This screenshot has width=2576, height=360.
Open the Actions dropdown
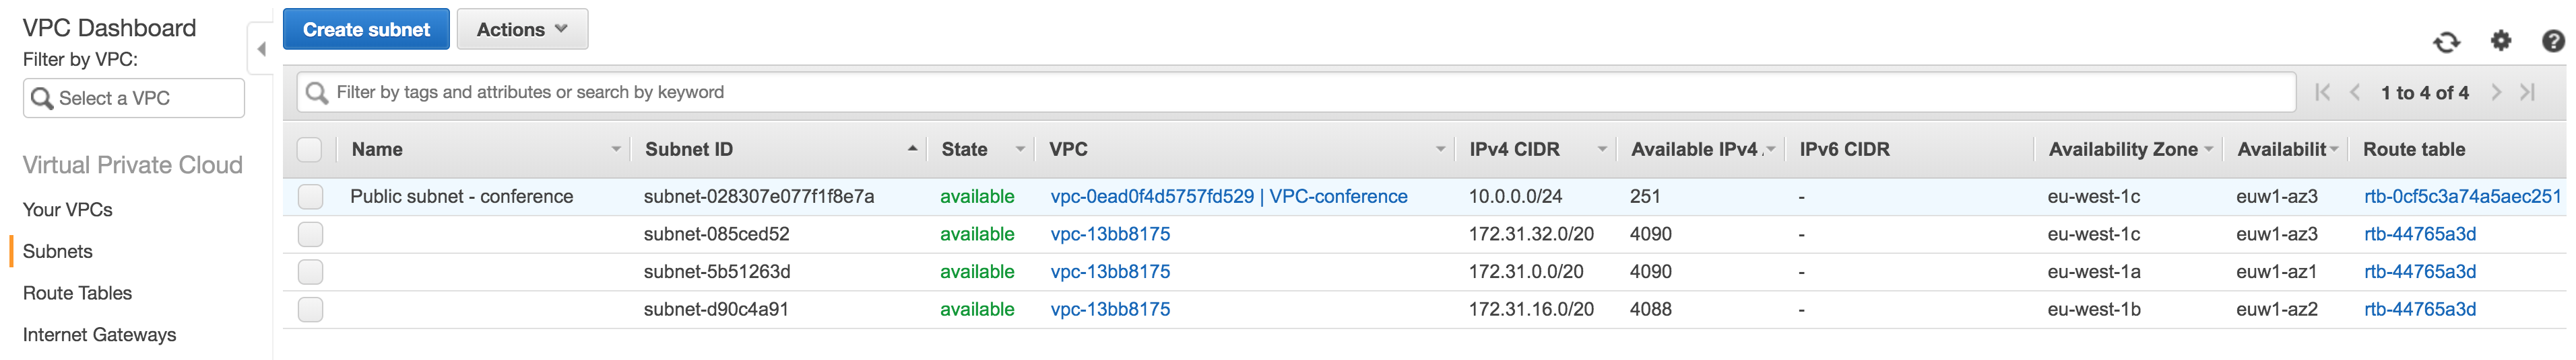pos(522,29)
